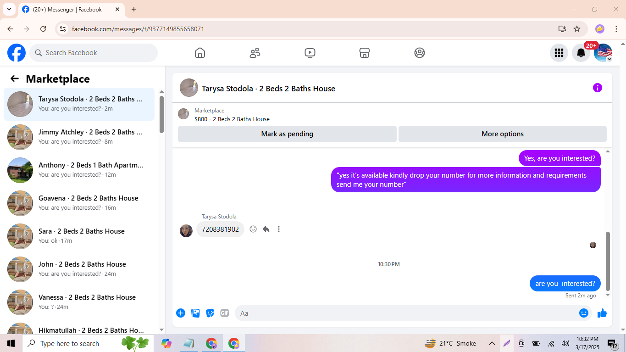Image resolution: width=626 pixels, height=352 pixels.
Task: Open the $800 - 2 Beds 2 Baths House listing
Action: pos(232,119)
